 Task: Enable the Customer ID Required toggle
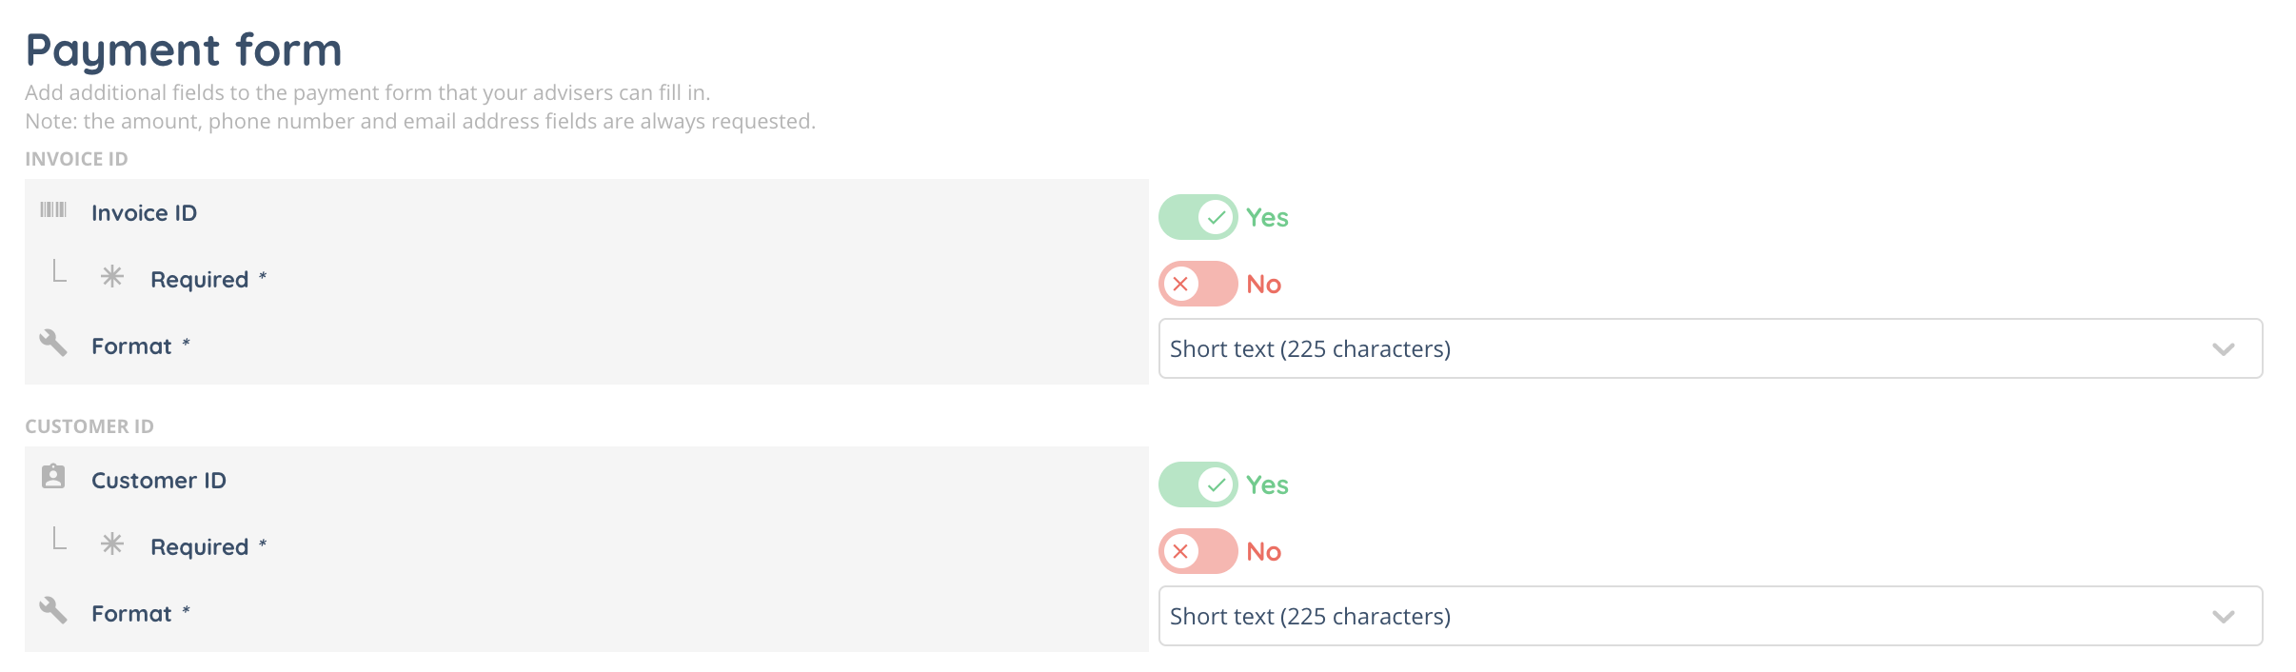1197,551
